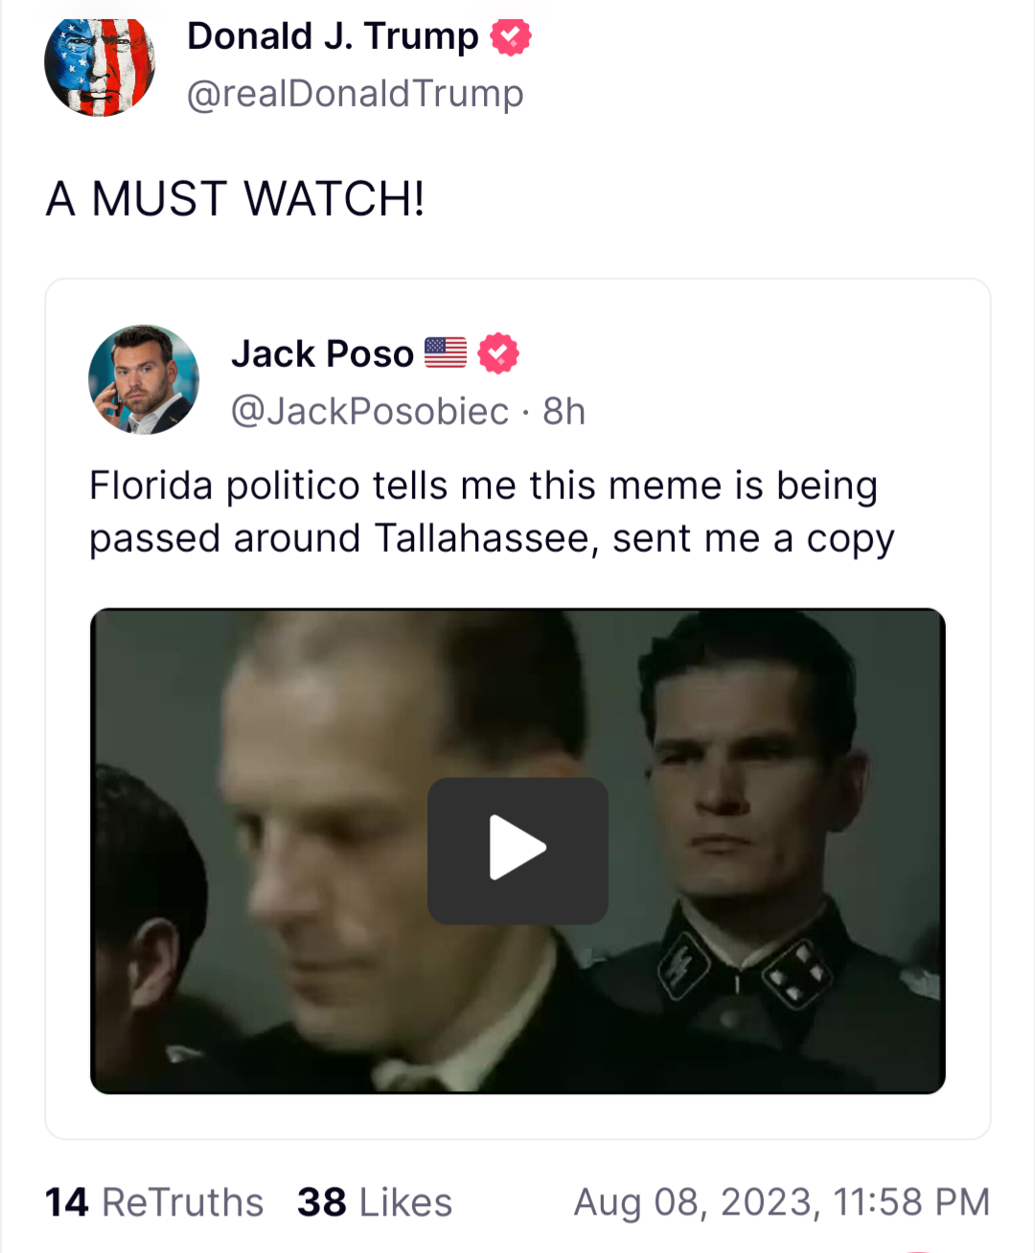Open the @realDonaldTrump handle

pyautogui.click(x=356, y=94)
